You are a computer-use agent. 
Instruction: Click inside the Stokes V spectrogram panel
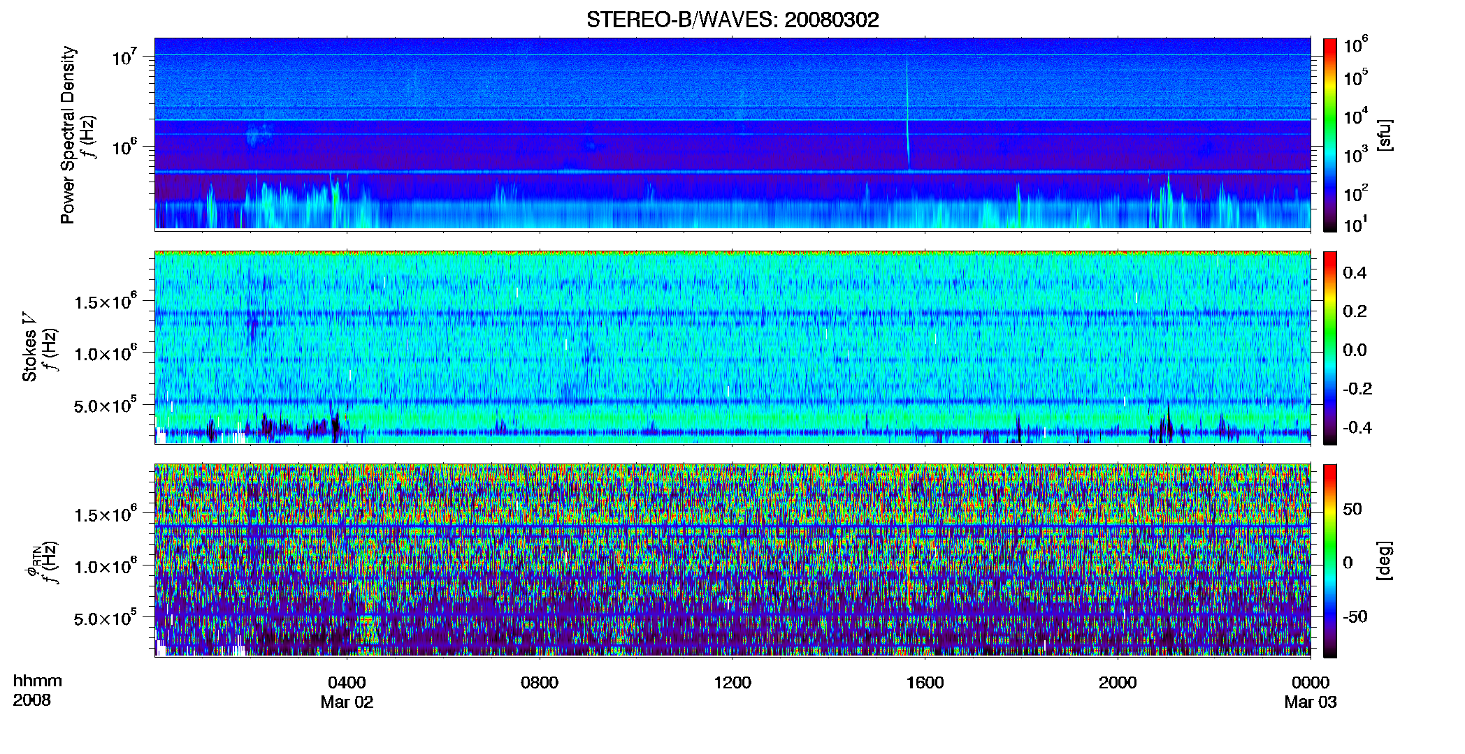tap(732, 348)
